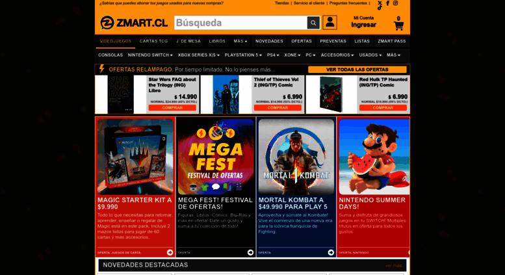This screenshot has height=275, width=505.
Task: Click Ver Todas Las Ofertas button
Action: click(x=357, y=70)
